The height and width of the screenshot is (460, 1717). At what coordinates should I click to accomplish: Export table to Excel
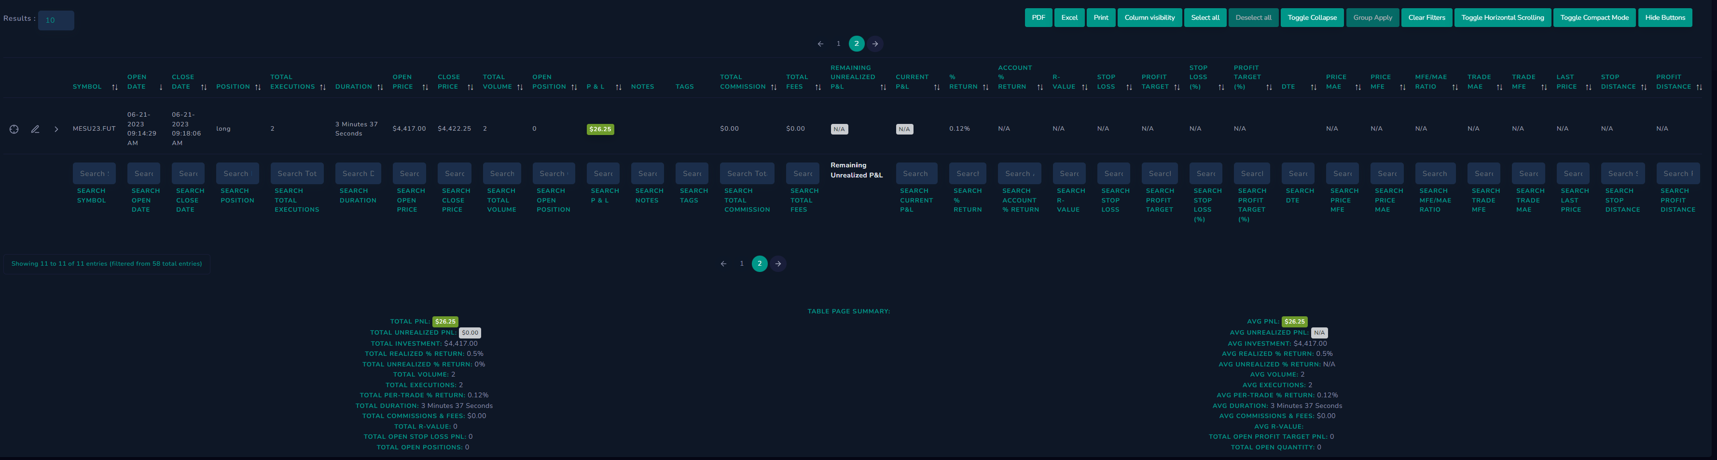click(1069, 18)
